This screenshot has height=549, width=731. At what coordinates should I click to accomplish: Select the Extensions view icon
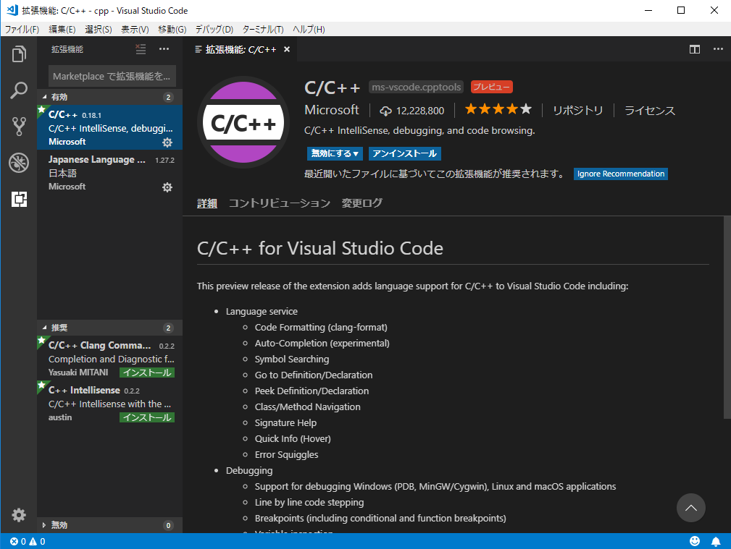pos(19,199)
